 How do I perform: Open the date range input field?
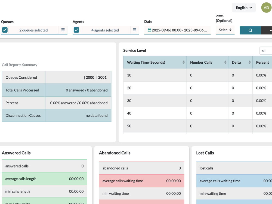tap(177, 30)
